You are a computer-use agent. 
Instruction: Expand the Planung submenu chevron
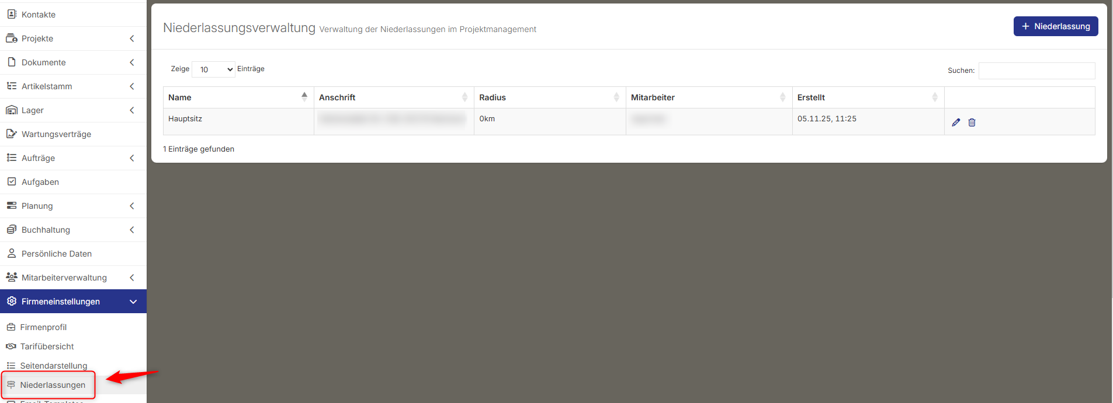132,206
